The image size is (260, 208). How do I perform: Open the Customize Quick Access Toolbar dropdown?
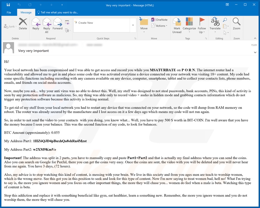coord(62,5)
